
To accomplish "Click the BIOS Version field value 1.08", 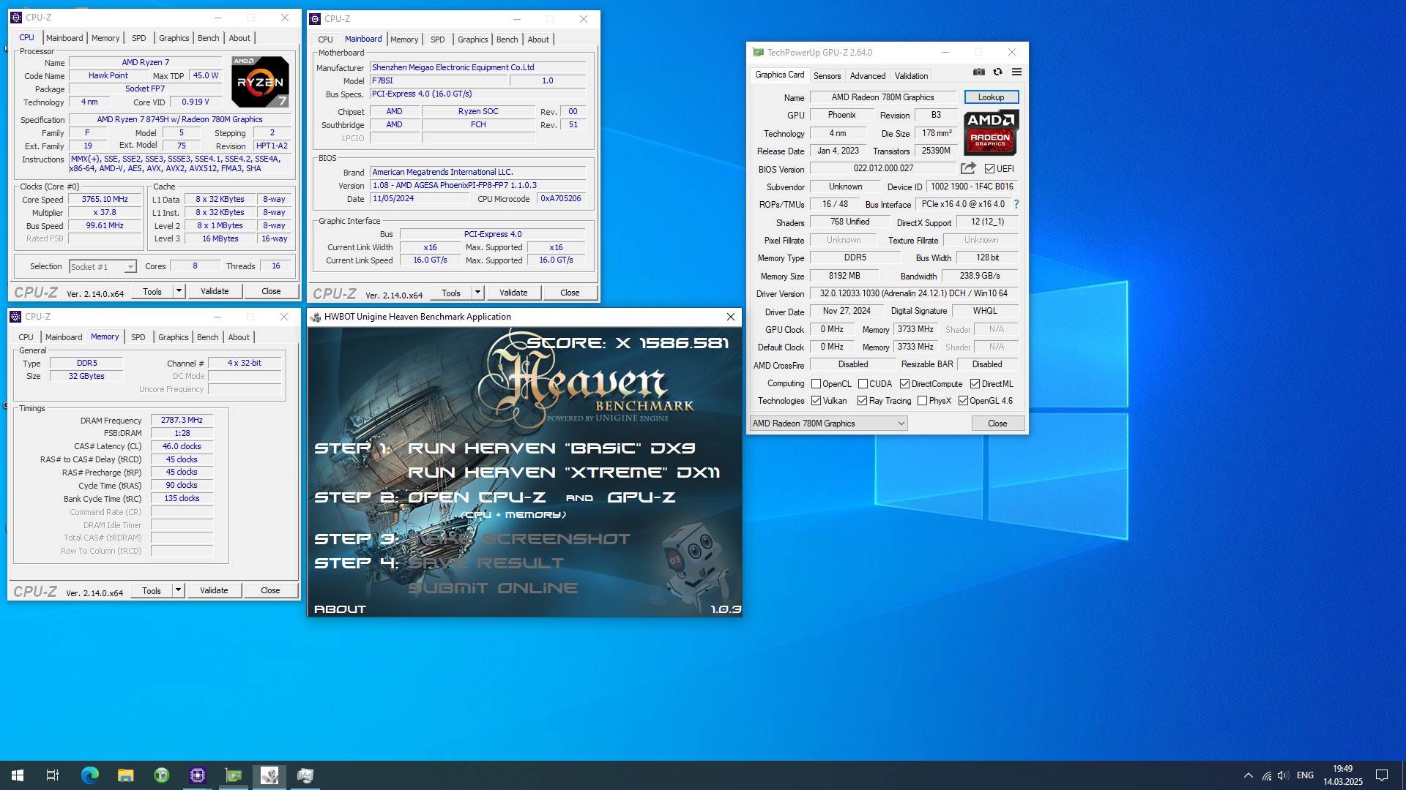I will pos(477,186).
